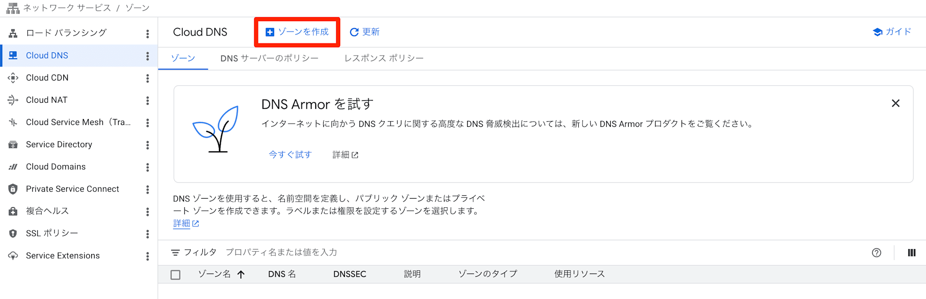Click the network services icon in breadcrumb

pyautogui.click(x=13, y=8)
